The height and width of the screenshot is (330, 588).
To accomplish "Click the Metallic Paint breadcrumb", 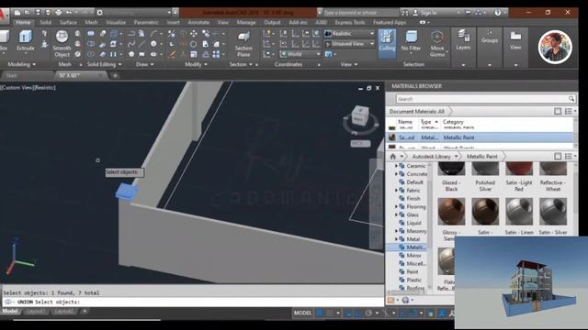I will (481, 157).
